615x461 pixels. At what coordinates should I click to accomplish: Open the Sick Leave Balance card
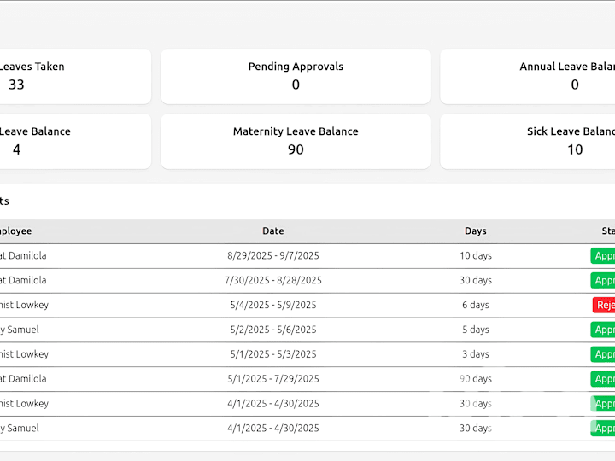(547, 142)
